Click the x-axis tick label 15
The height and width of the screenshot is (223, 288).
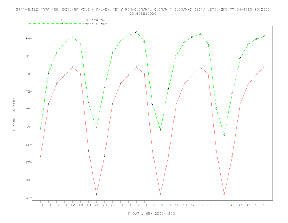click(x=80, y=205)
